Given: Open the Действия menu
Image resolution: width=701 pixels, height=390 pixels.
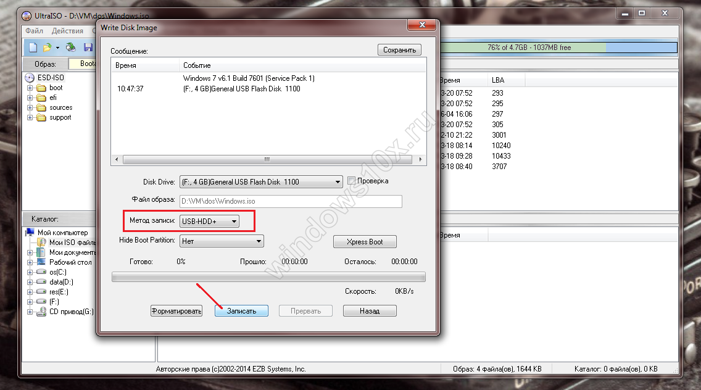Looking at the screenshot, I should [67, 31].
